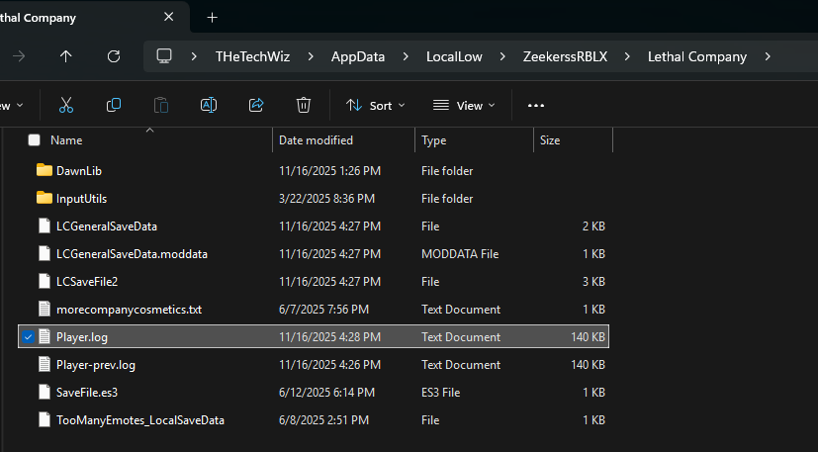This screenshot has height=452, width=818.
Task: Click the This PC monitor icon
Action: click(165, 56)
